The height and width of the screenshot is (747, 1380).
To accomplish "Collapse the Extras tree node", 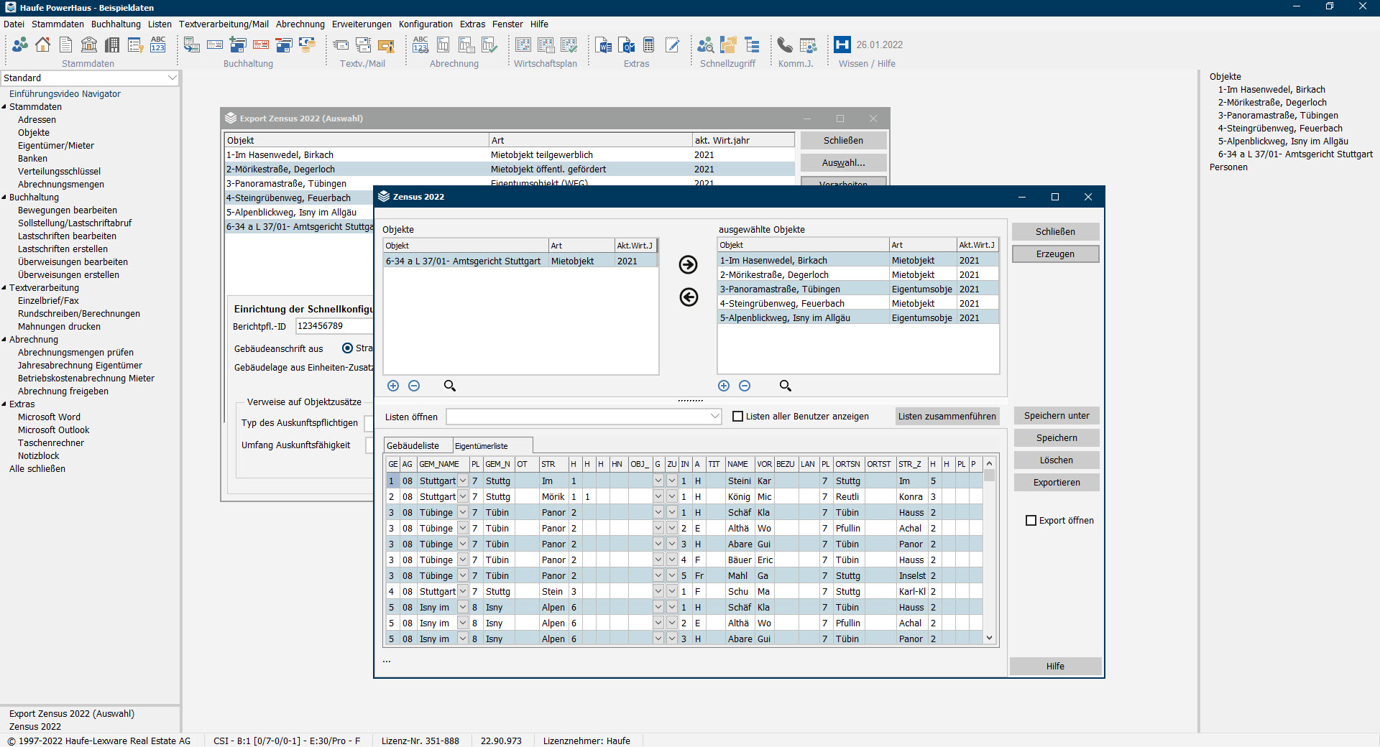I will pos(4,404).
